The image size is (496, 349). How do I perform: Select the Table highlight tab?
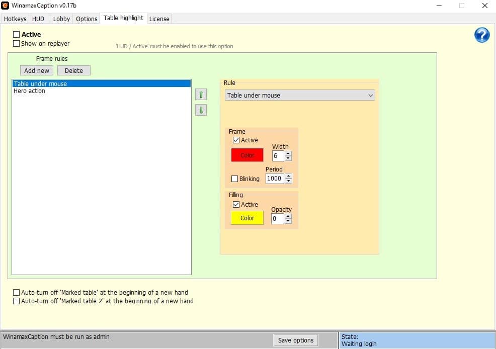[x=123, y=18]
